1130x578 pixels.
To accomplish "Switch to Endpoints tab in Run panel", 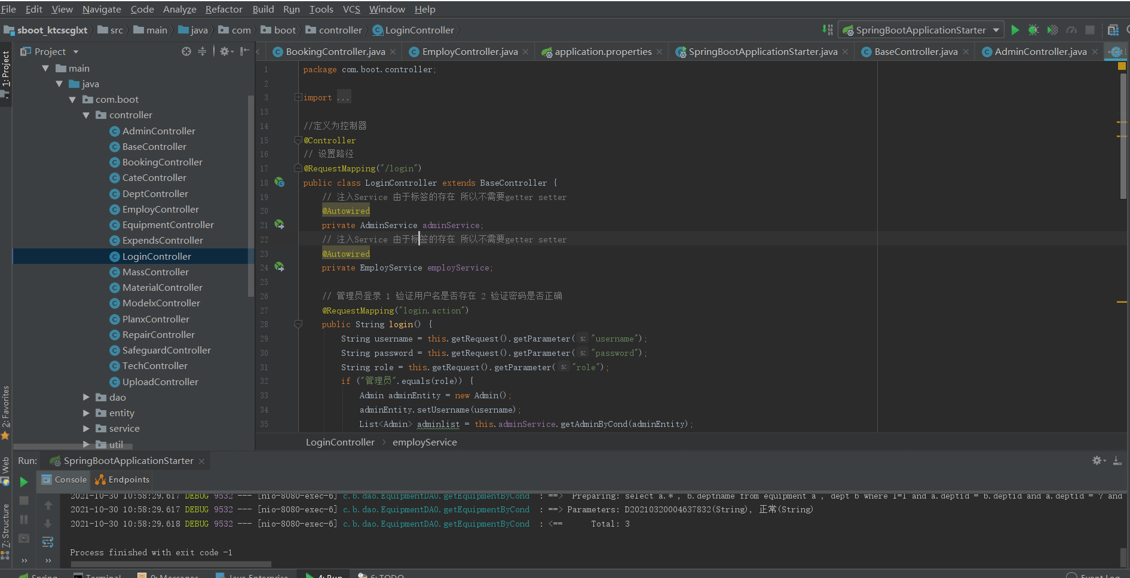I will point(122,479).
